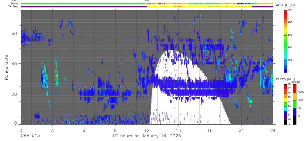307x141 pixels.
Task: Click the 11 label on the TX FRQ legend
Action: [289, 115]
